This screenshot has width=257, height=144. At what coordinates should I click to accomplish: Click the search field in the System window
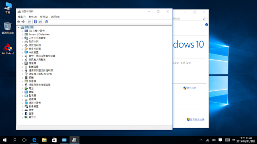point(190,19)
